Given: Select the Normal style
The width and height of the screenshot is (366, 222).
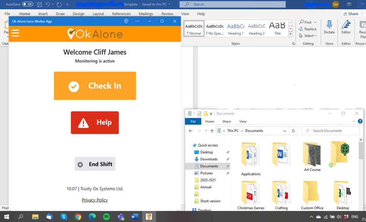Looking at the screenshot, I should pyautogui.click(x=194, y=29).
